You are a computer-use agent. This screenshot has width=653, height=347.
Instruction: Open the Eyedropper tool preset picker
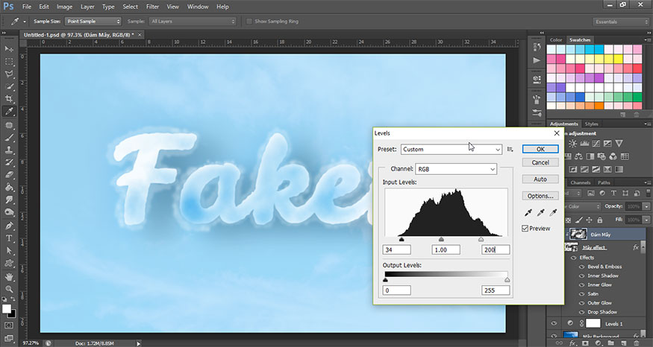24,22
